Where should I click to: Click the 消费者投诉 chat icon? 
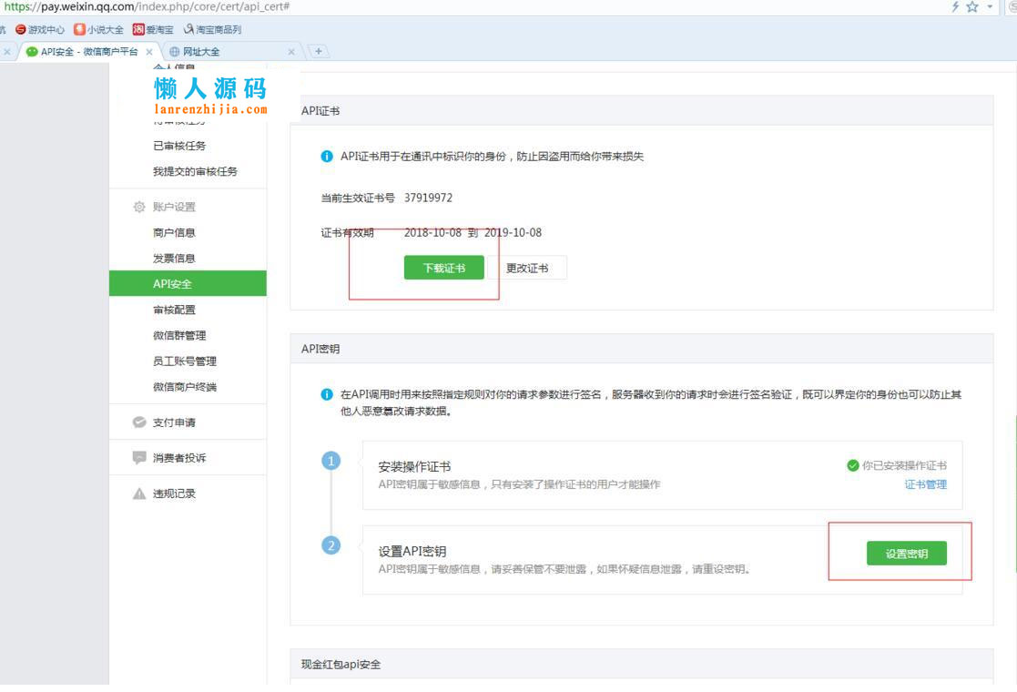(x=138, y=458)
